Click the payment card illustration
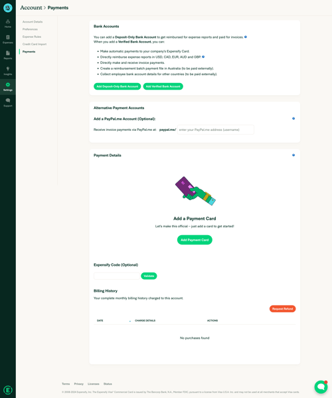The height and width of the screenshot is (398, 332). 195,191
